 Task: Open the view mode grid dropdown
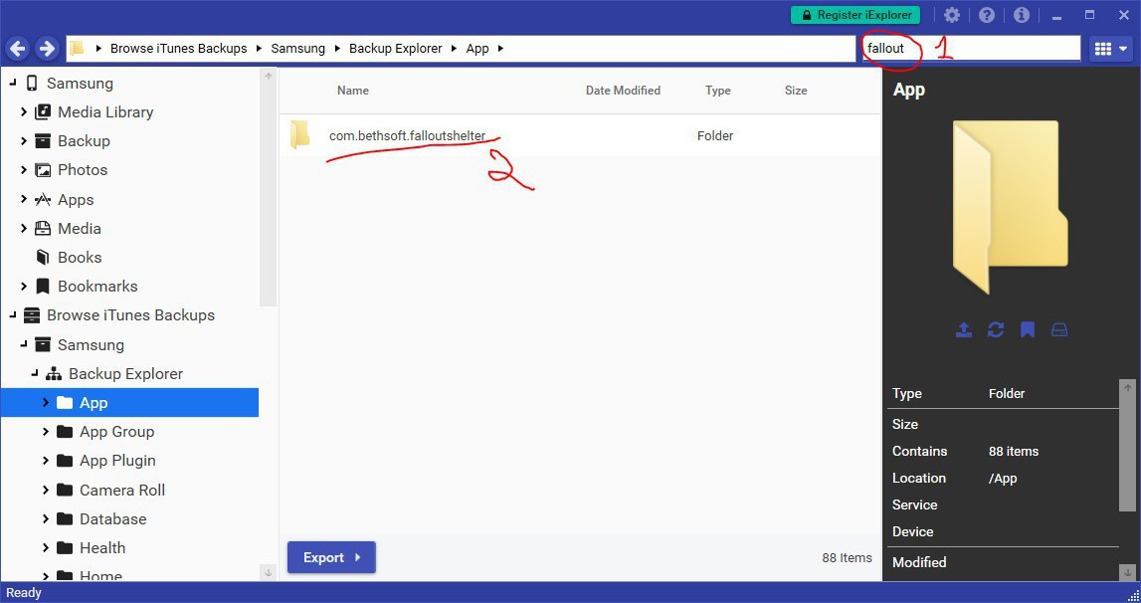point(1110,48)
